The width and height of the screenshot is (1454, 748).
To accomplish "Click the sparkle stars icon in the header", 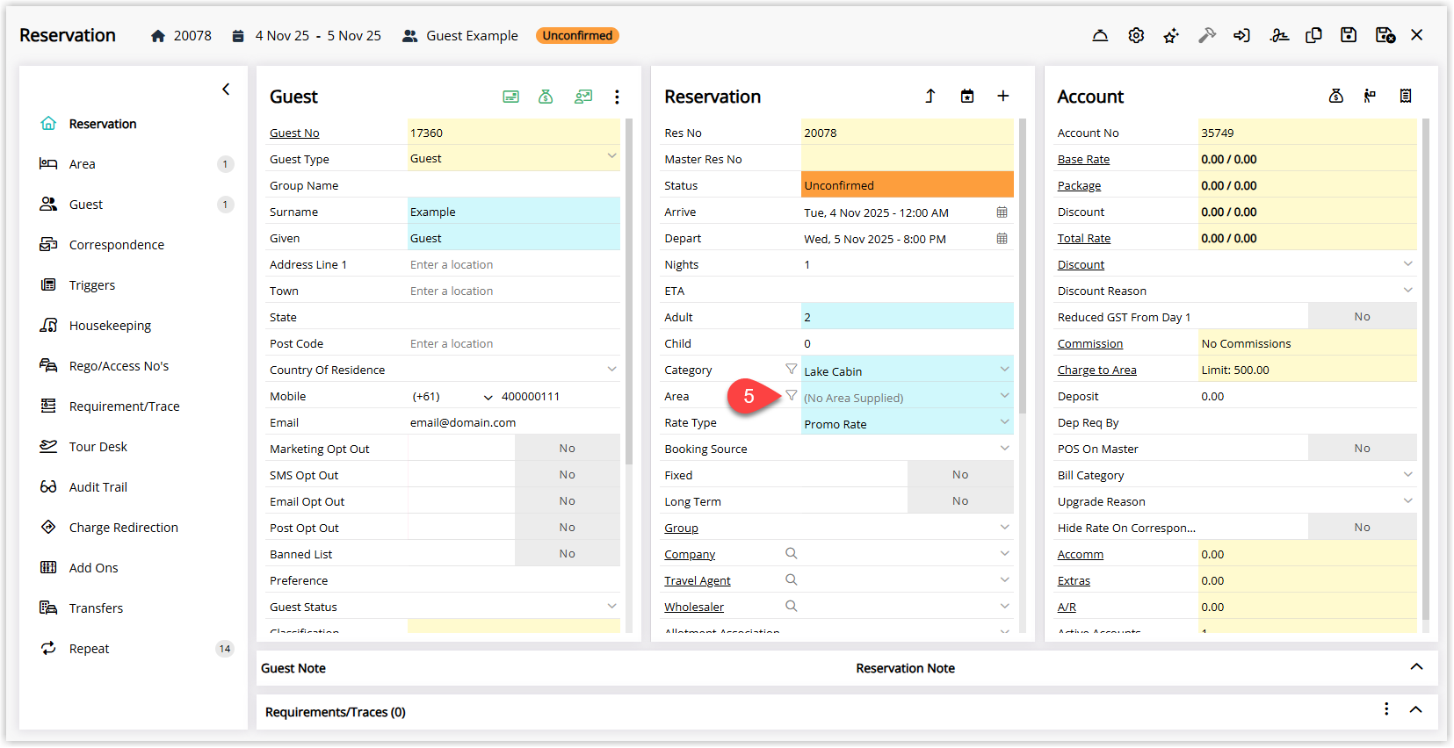I will point(1171,35).
